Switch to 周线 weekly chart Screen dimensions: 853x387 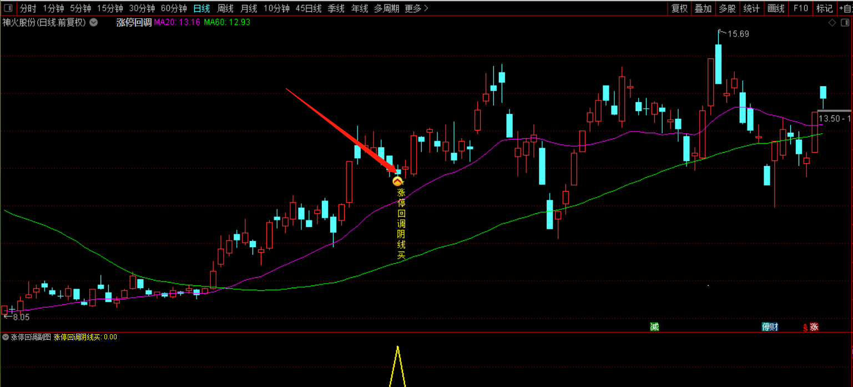(225, 8)
